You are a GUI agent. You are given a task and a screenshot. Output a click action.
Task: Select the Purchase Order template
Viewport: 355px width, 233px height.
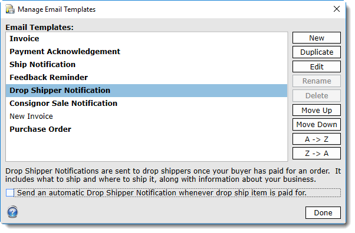(x=146, y=129)
